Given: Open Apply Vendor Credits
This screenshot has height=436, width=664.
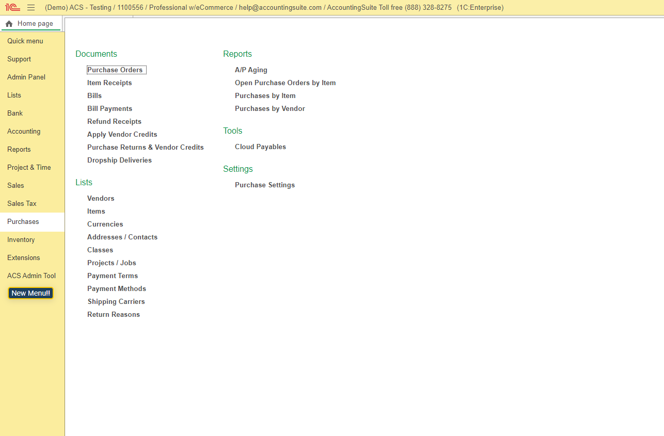Looking at the screenshot, I should [122, 135].
